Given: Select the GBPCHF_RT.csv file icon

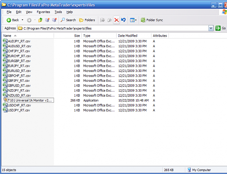Looking at the screenshot, I should (5, 76).
